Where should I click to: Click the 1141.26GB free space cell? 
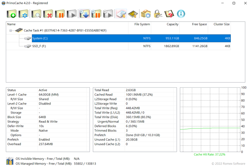coord(200,46)
